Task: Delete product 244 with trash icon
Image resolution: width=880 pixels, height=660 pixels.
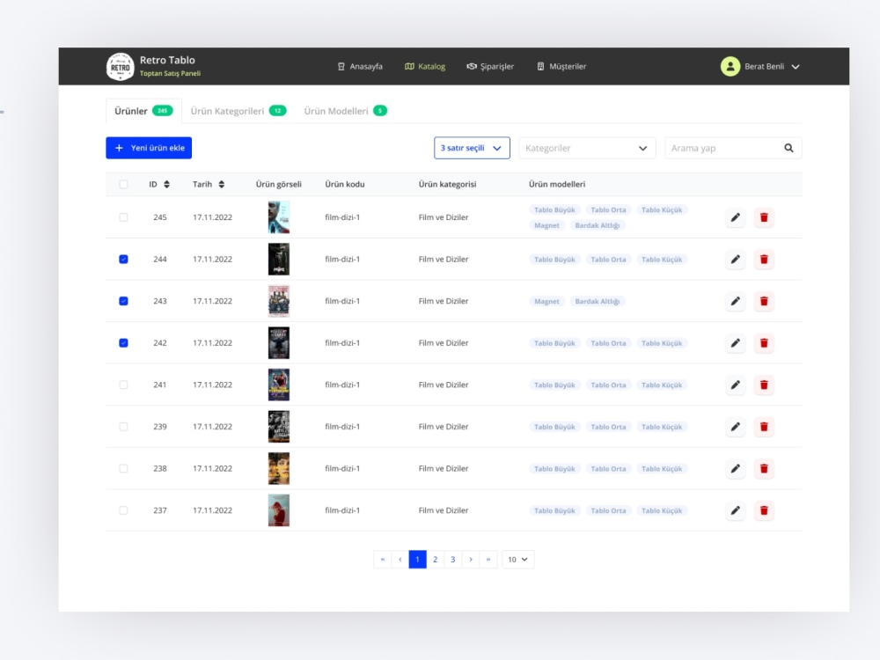Action: pyautogui.click(x=764, y=260)
